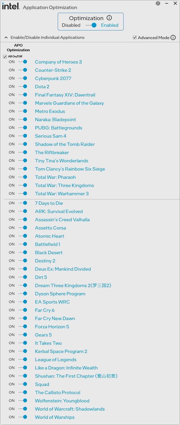The width and height of the screenshot is (180, 425).
Task: Toggle the main Optimization switch
Action: (x=91, y=25)
